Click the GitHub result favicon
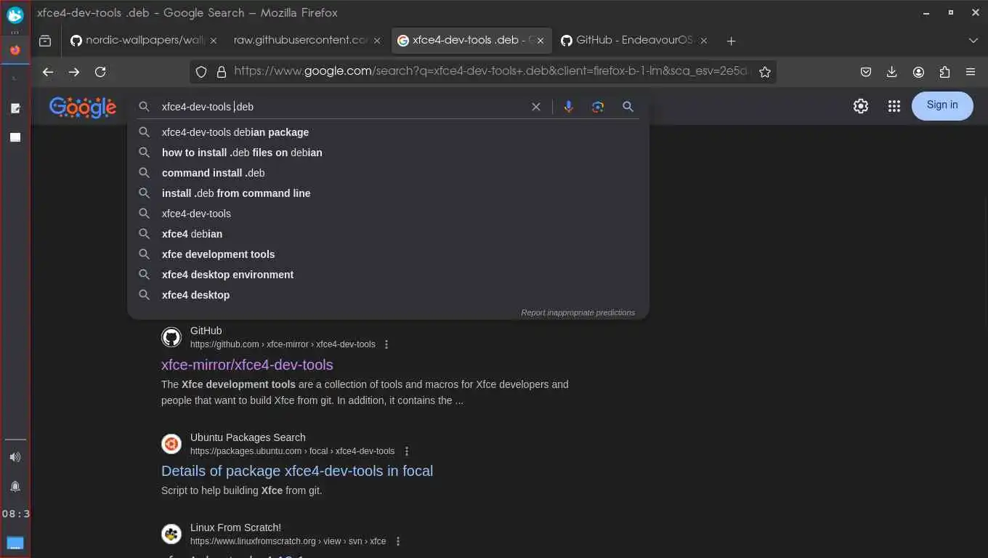 coord(171,337)
